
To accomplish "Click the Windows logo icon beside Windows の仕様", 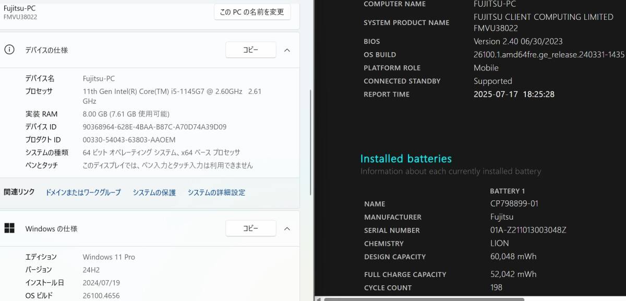I will (x=9, y=228).
